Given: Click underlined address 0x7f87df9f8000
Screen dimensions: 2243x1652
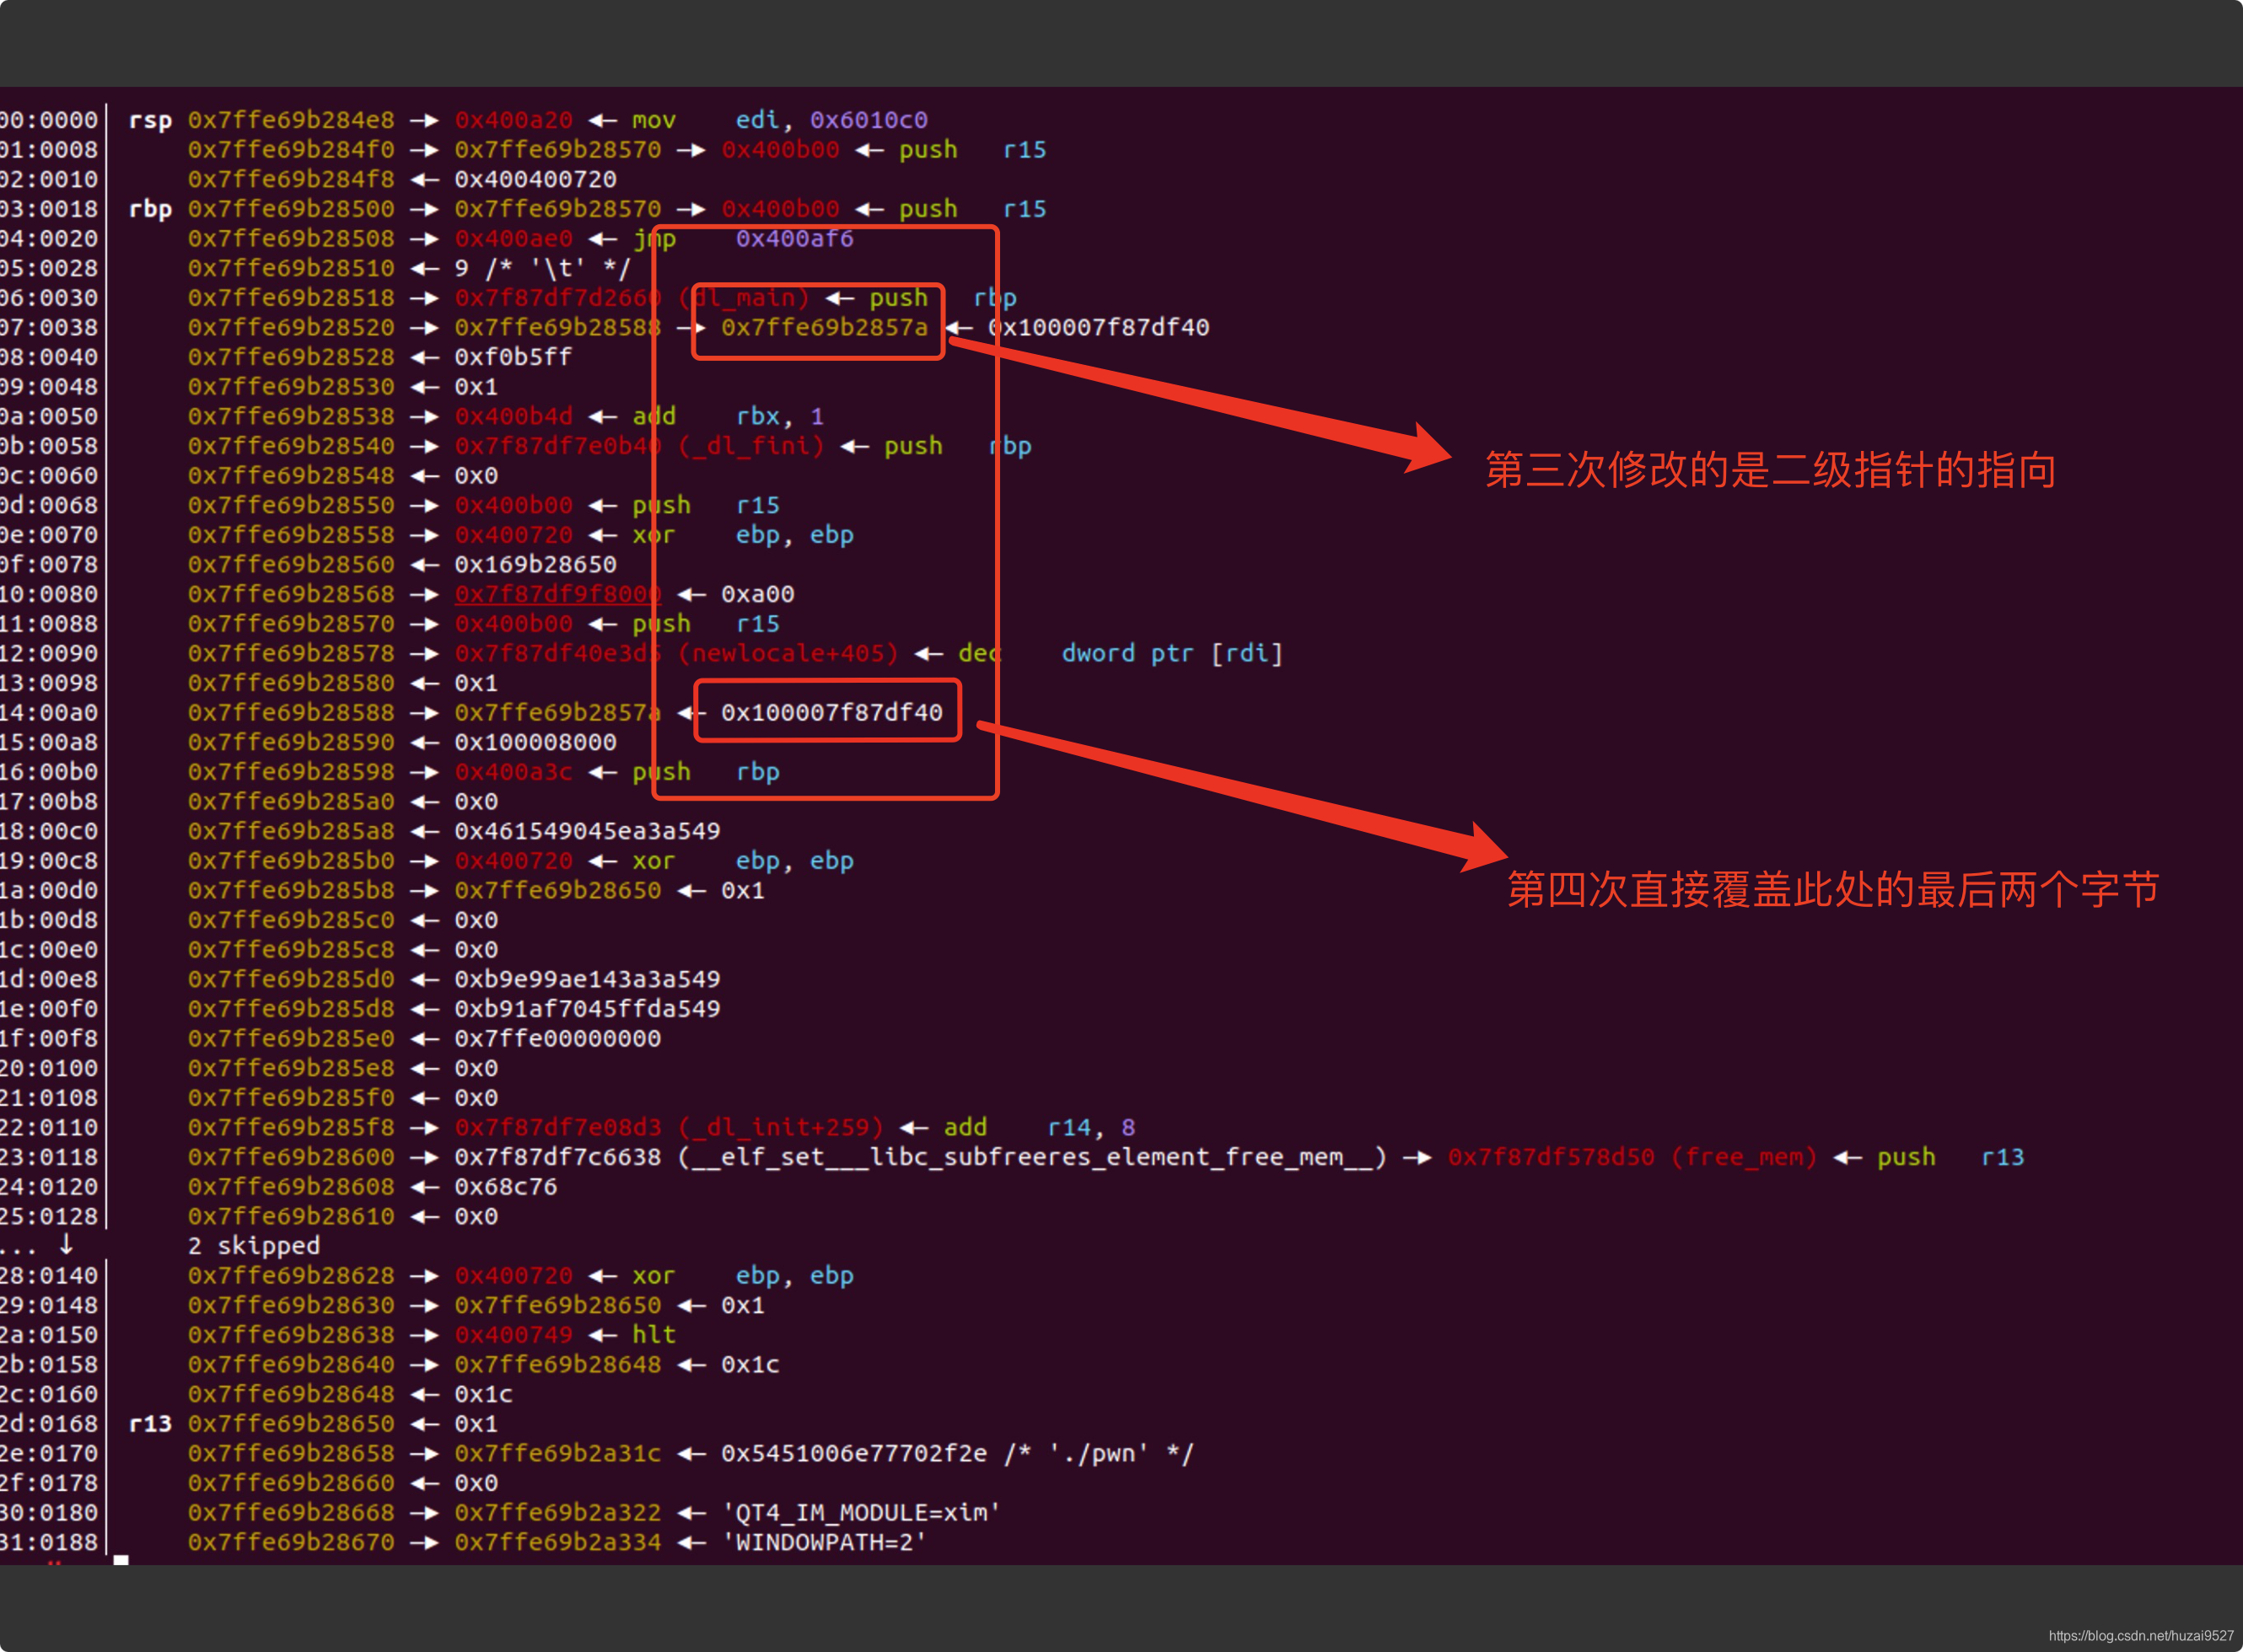Looking at the screenshot, I should [557, 594].
